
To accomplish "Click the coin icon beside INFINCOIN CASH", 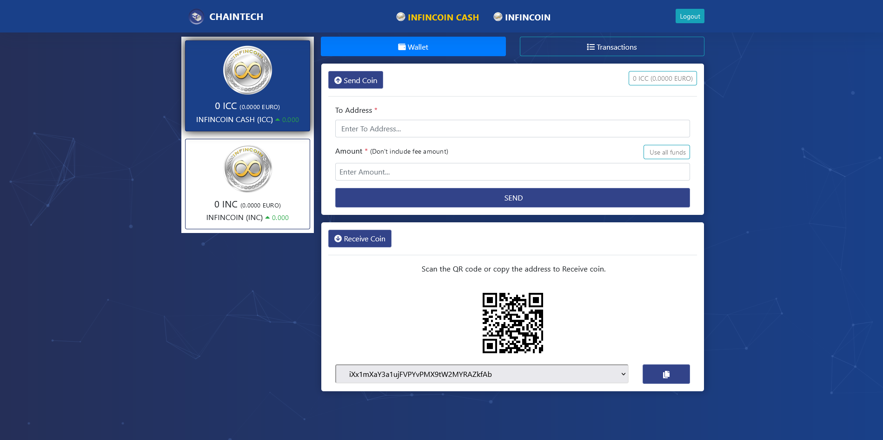I will (x=400, y=17).
